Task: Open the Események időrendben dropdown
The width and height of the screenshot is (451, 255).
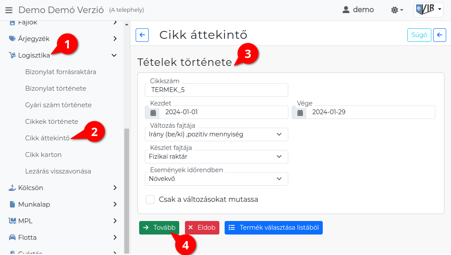Action: click(216, 179)
